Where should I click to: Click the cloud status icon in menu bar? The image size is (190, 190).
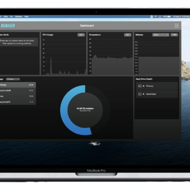tap(152, 17)
